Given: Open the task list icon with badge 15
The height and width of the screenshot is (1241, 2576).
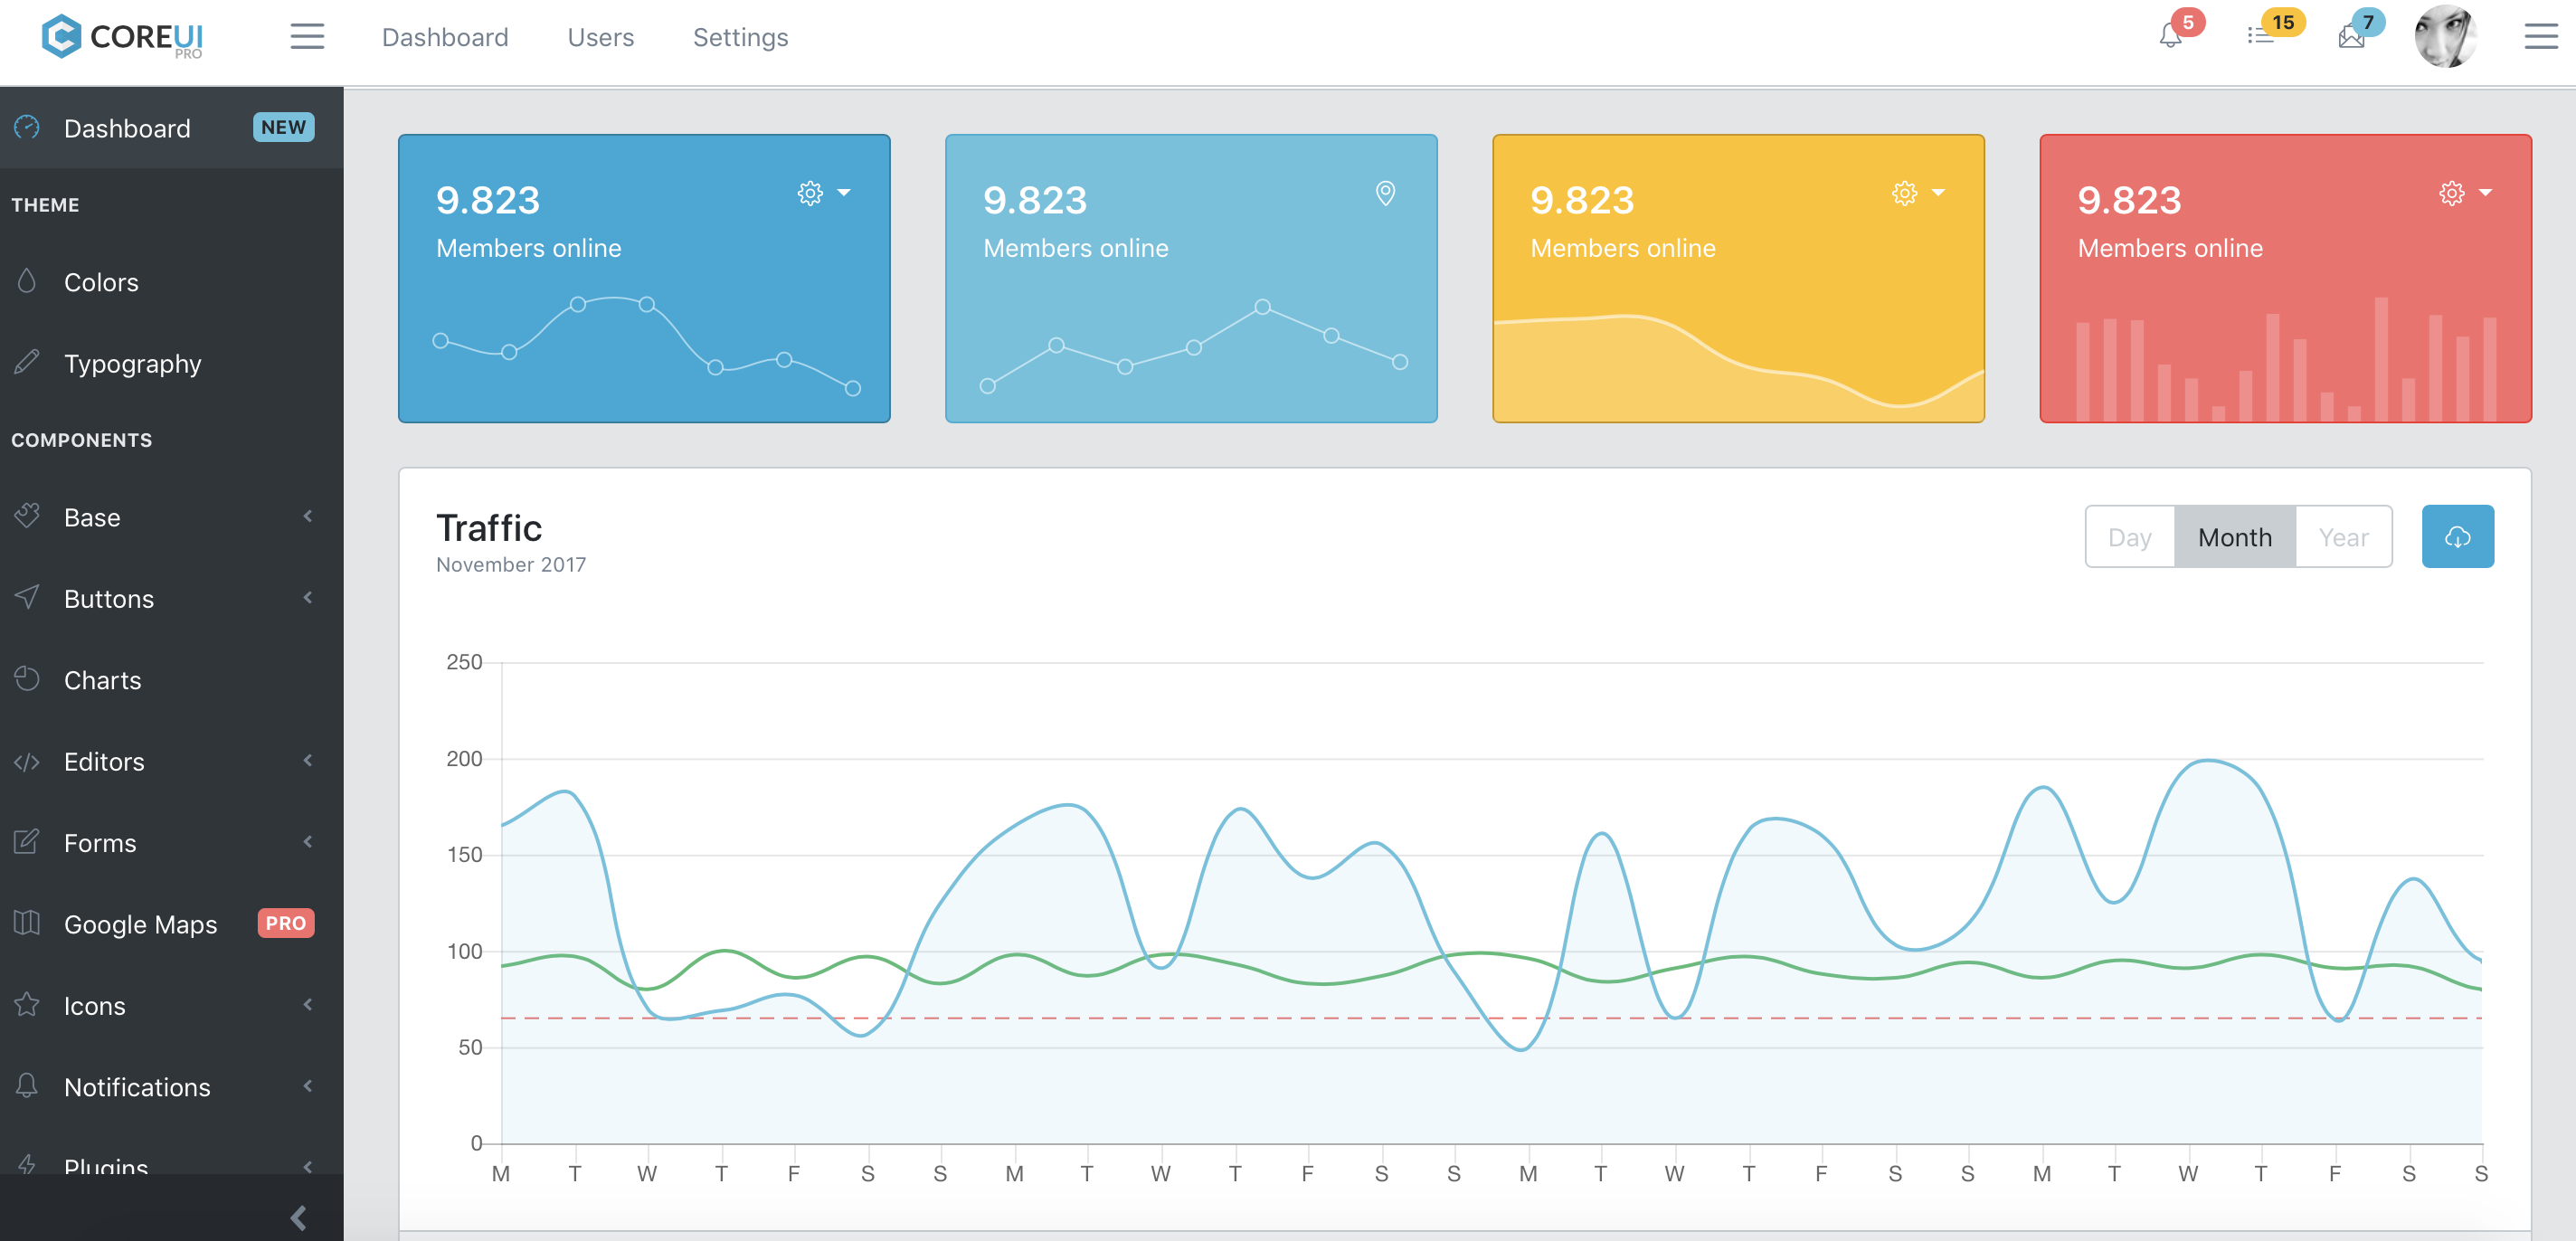Looking at the screenshot, I should (2260, 37).
